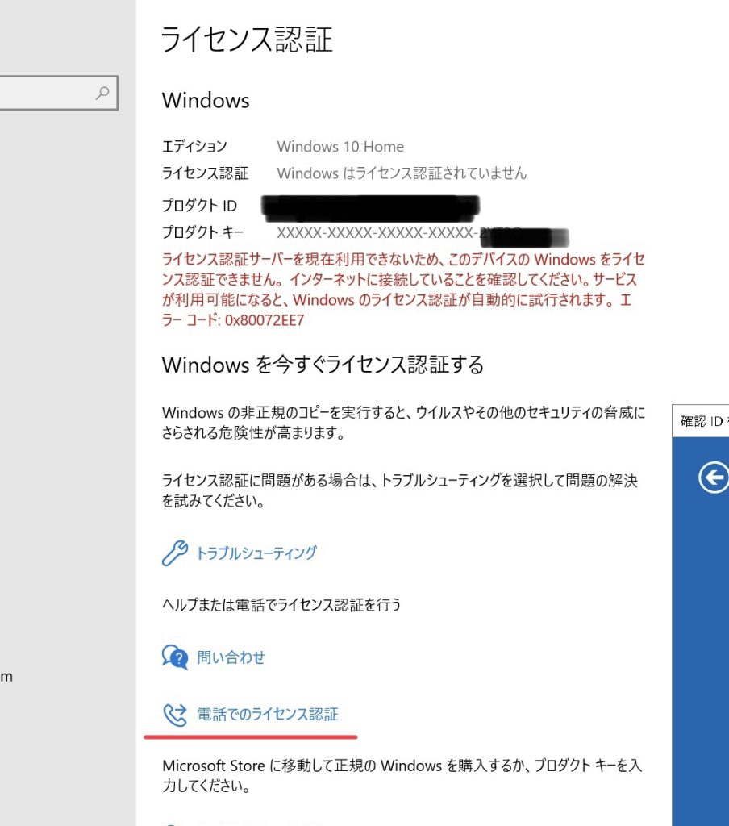Click the プロダクト キー label
Image resolution: width=729 pixels, height=826 pixels.
[x=202, y=232]
